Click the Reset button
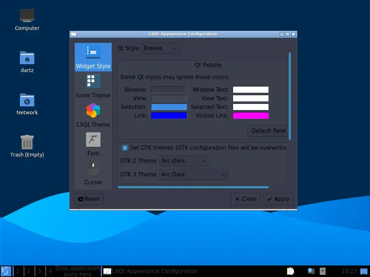This screenshot has width=370, height=277. pos(89,199)
